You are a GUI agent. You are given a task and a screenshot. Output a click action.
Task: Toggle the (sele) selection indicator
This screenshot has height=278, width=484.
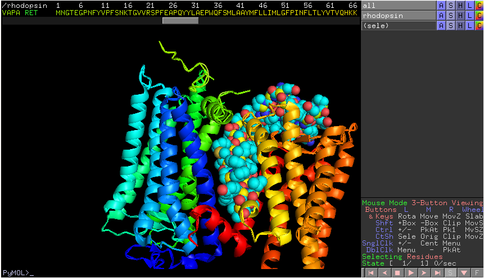click(399, 26)
